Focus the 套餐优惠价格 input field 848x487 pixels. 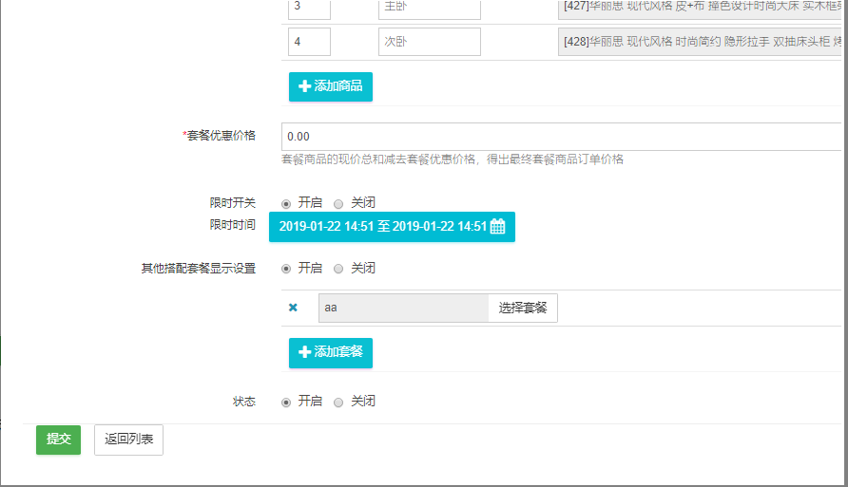(561, 137)
